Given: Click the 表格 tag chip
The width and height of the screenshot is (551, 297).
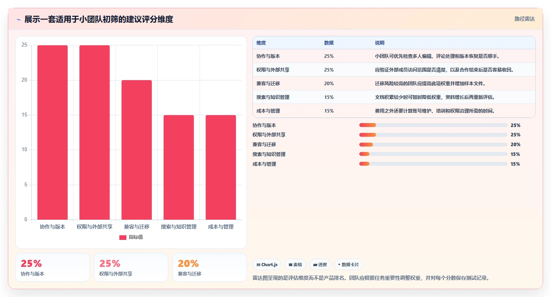Looking at the screenshot, I should point(295,265).
